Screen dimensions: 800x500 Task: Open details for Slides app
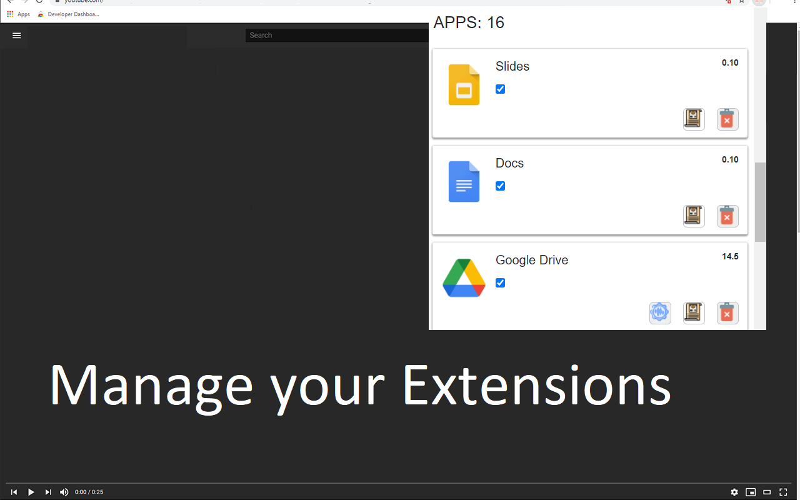pos(694,119)
